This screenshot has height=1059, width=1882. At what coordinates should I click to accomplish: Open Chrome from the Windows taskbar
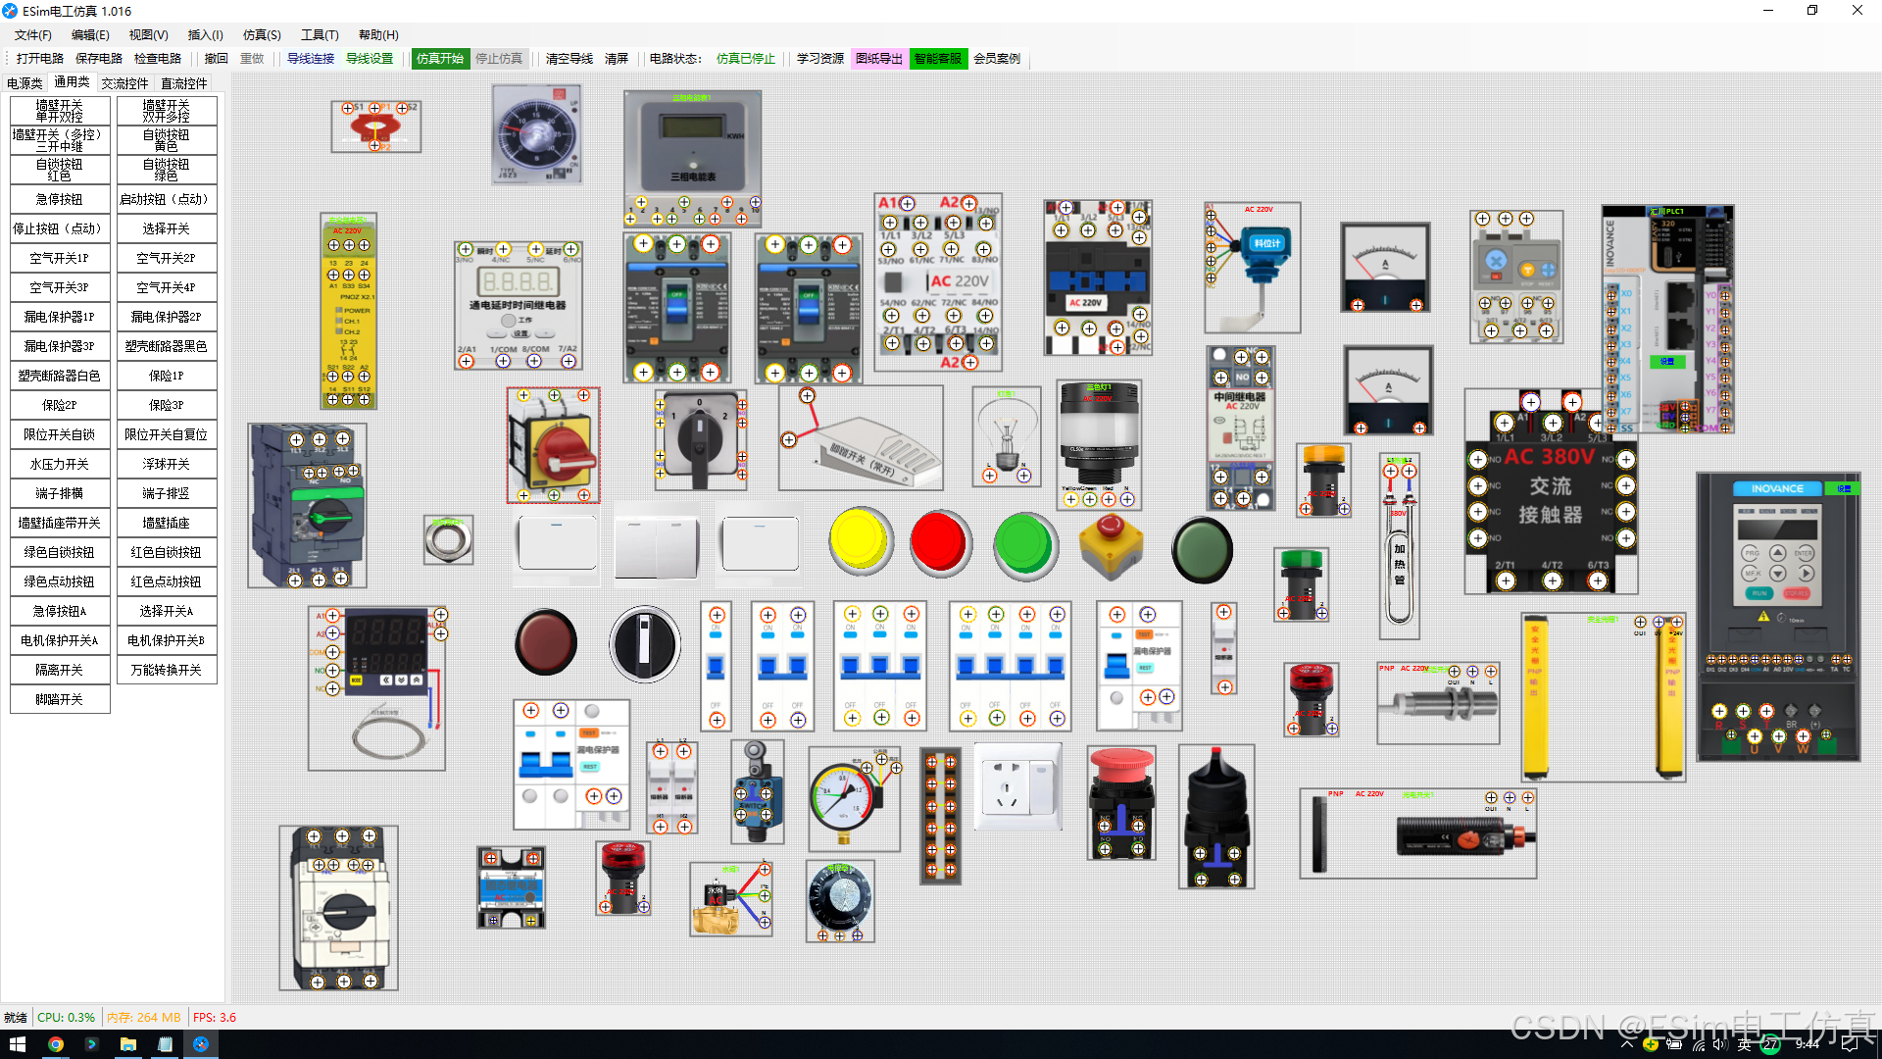point(55,1044)
